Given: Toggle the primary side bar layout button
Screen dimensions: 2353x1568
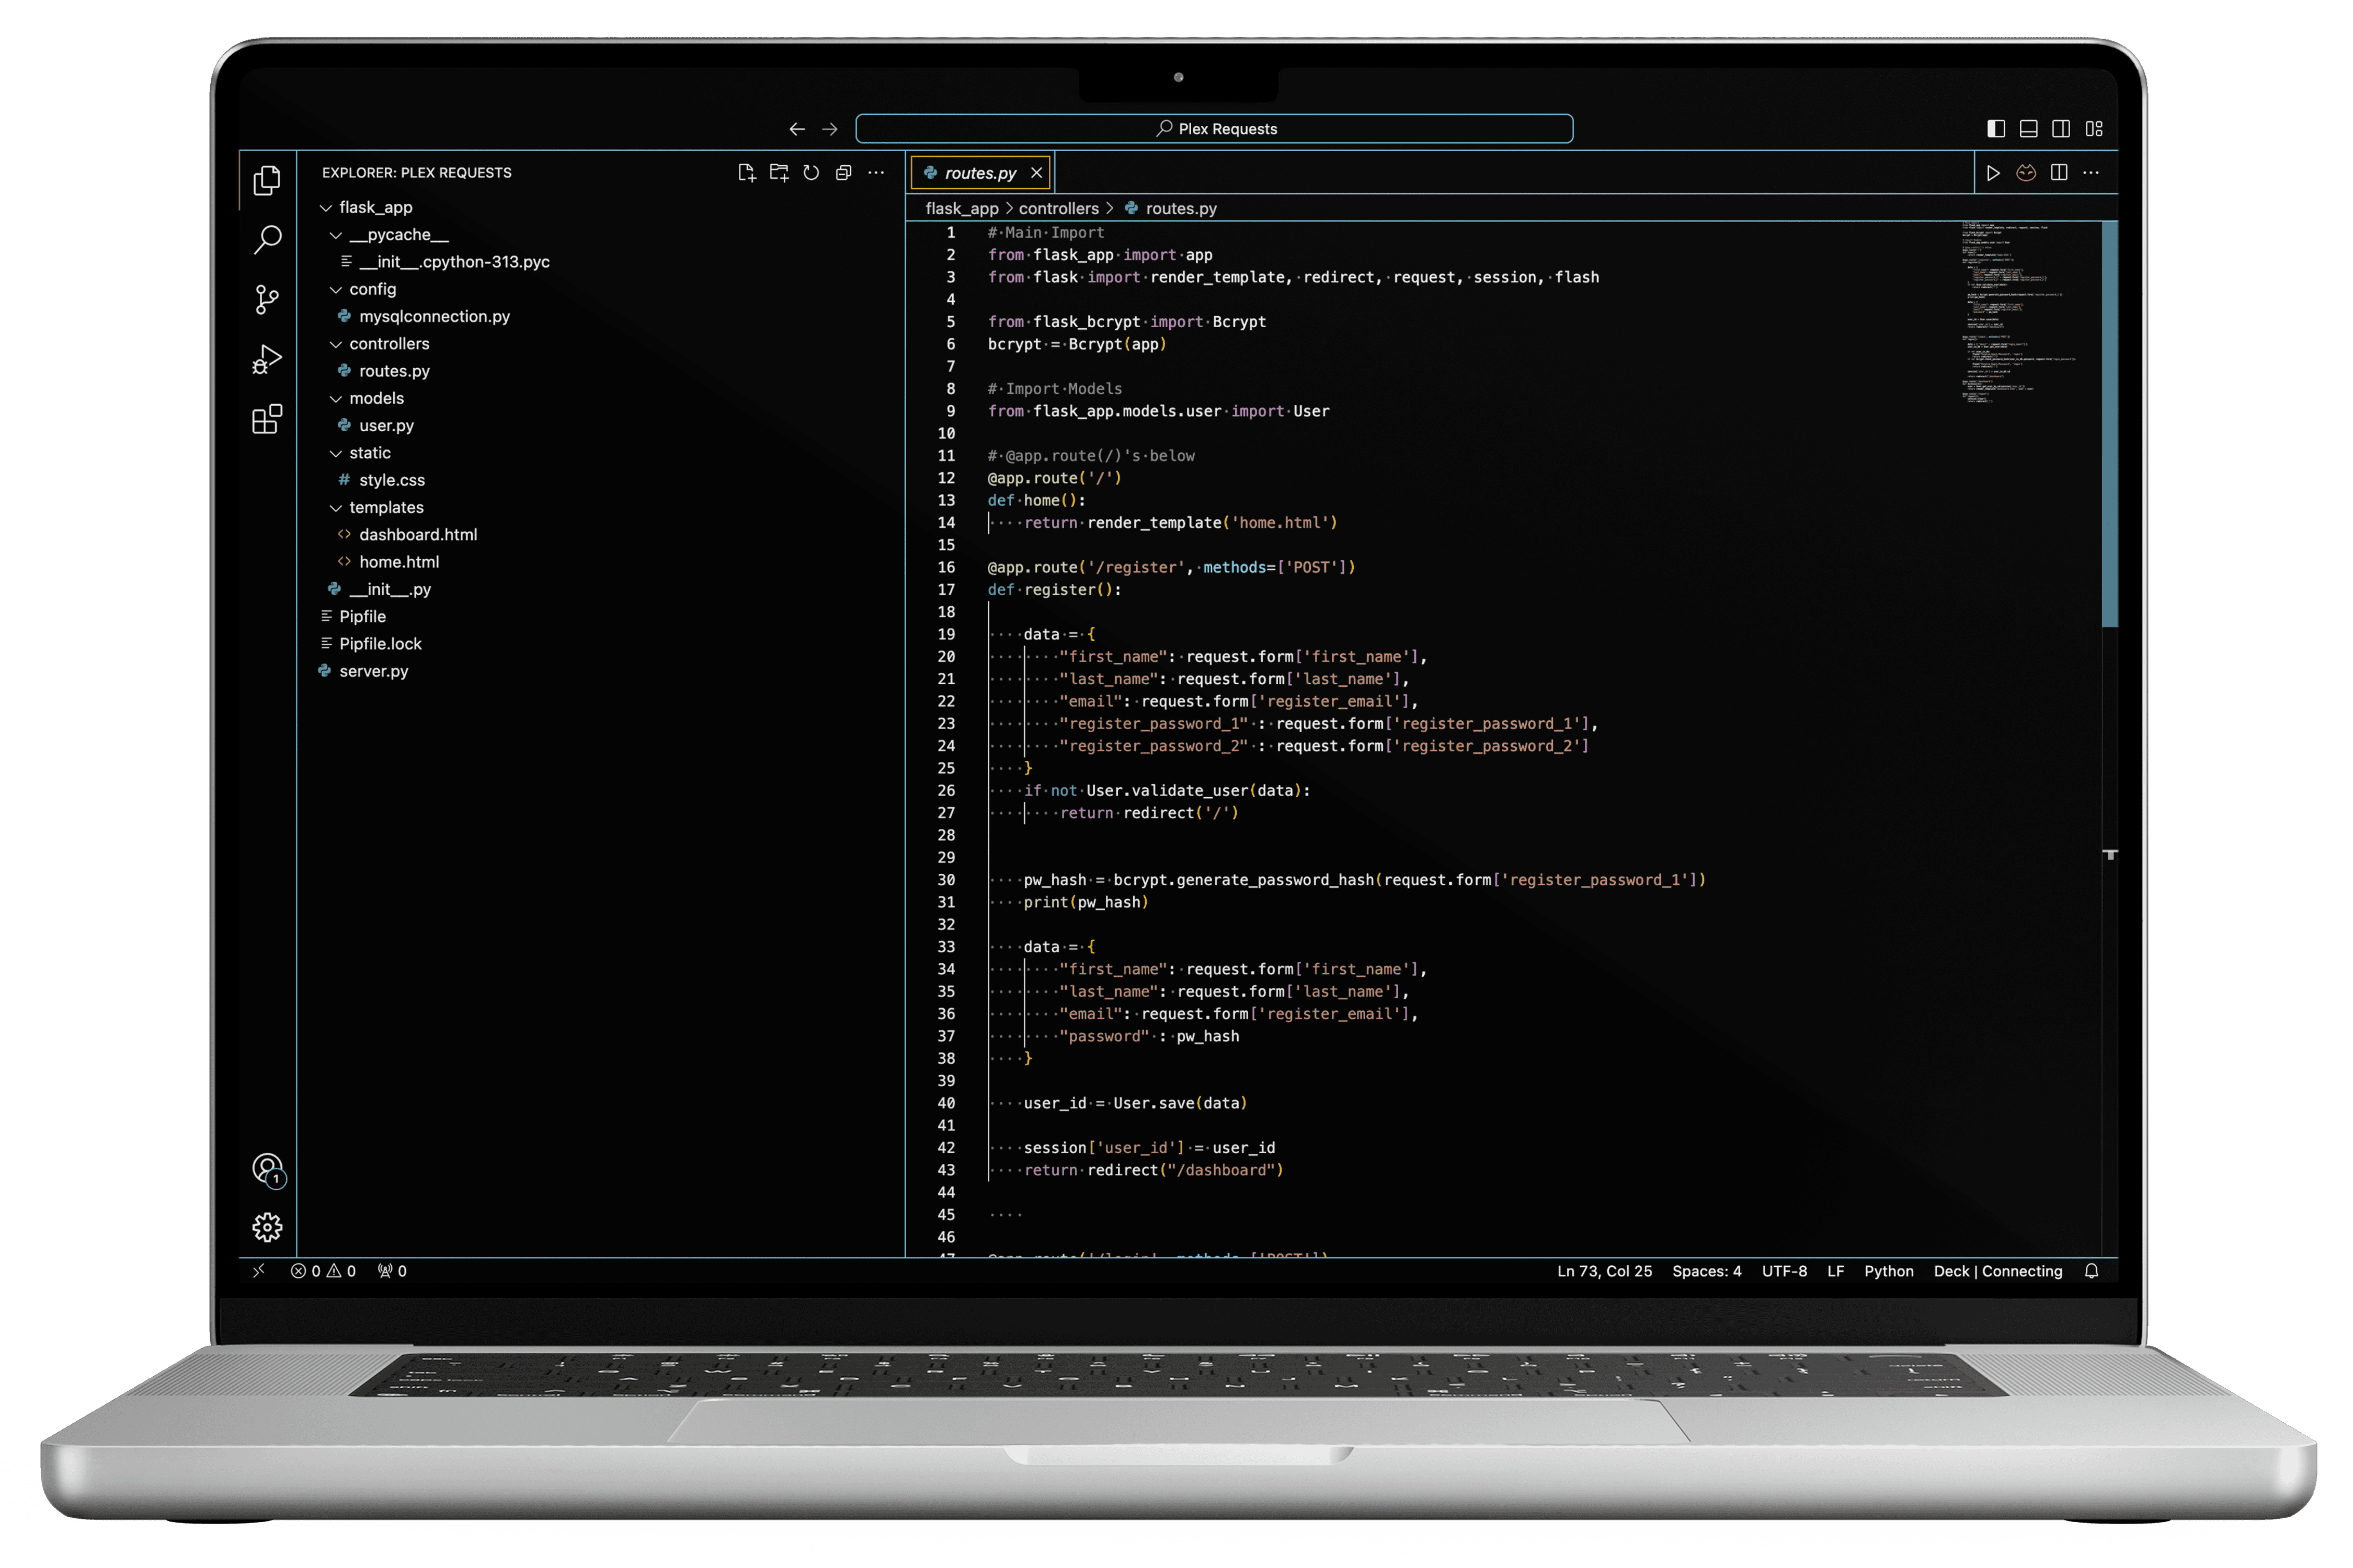Looking at the screenshot, I should [1996, 129].
